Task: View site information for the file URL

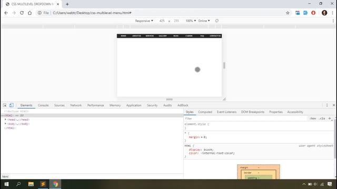Action: pyautogui.click(x=39, y=13)
